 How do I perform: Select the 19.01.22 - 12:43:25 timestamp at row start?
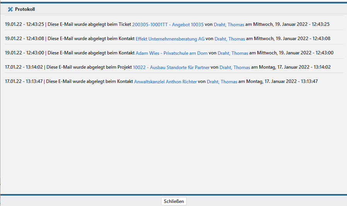tap(24, 24)
